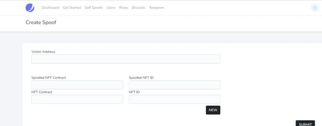
Task: Select Self Spoofs in the navigation bar
Action: coord(94,8)
